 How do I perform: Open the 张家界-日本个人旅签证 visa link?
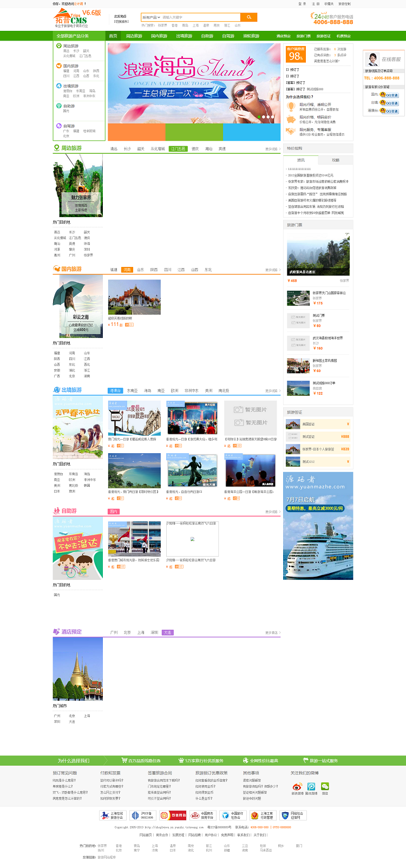(318, 449)
